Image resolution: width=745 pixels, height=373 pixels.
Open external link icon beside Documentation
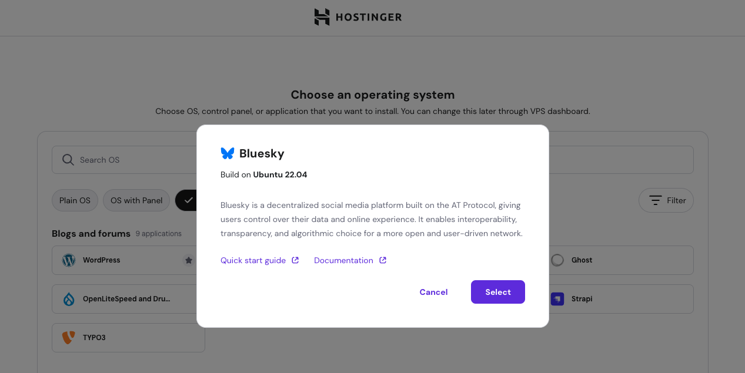tap(383, 260)
